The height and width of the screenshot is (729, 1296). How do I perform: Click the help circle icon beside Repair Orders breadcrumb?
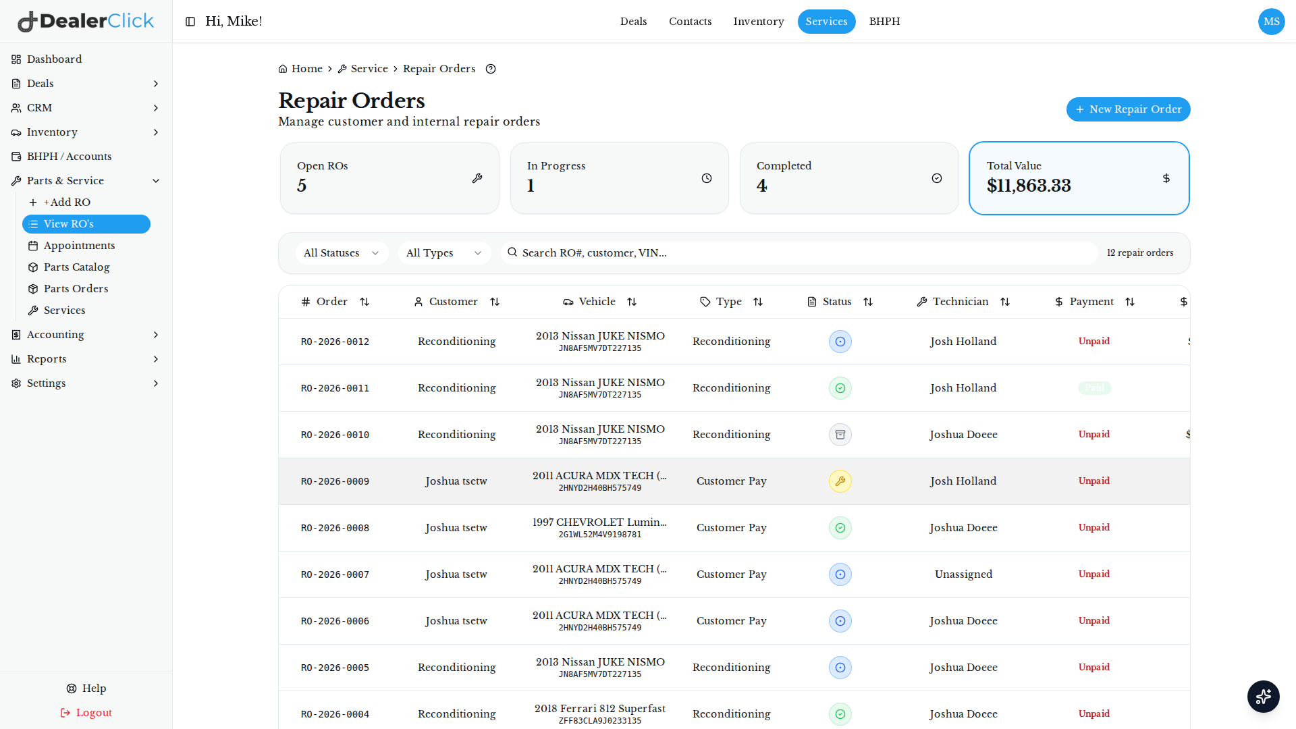click(491, 69)
